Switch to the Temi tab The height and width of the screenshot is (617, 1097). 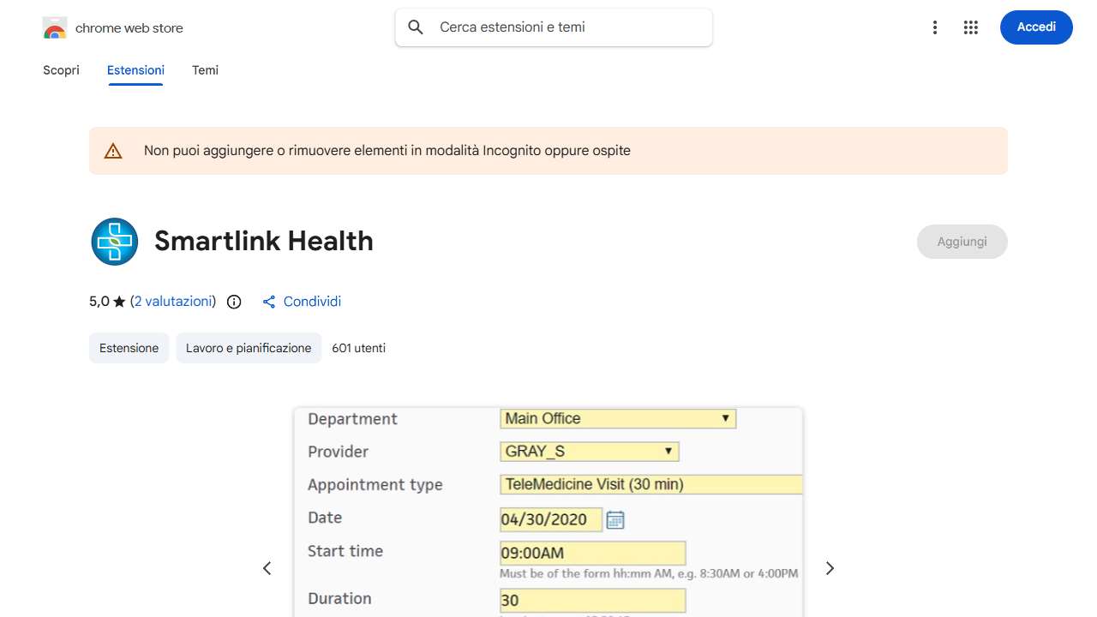[205, 70]
